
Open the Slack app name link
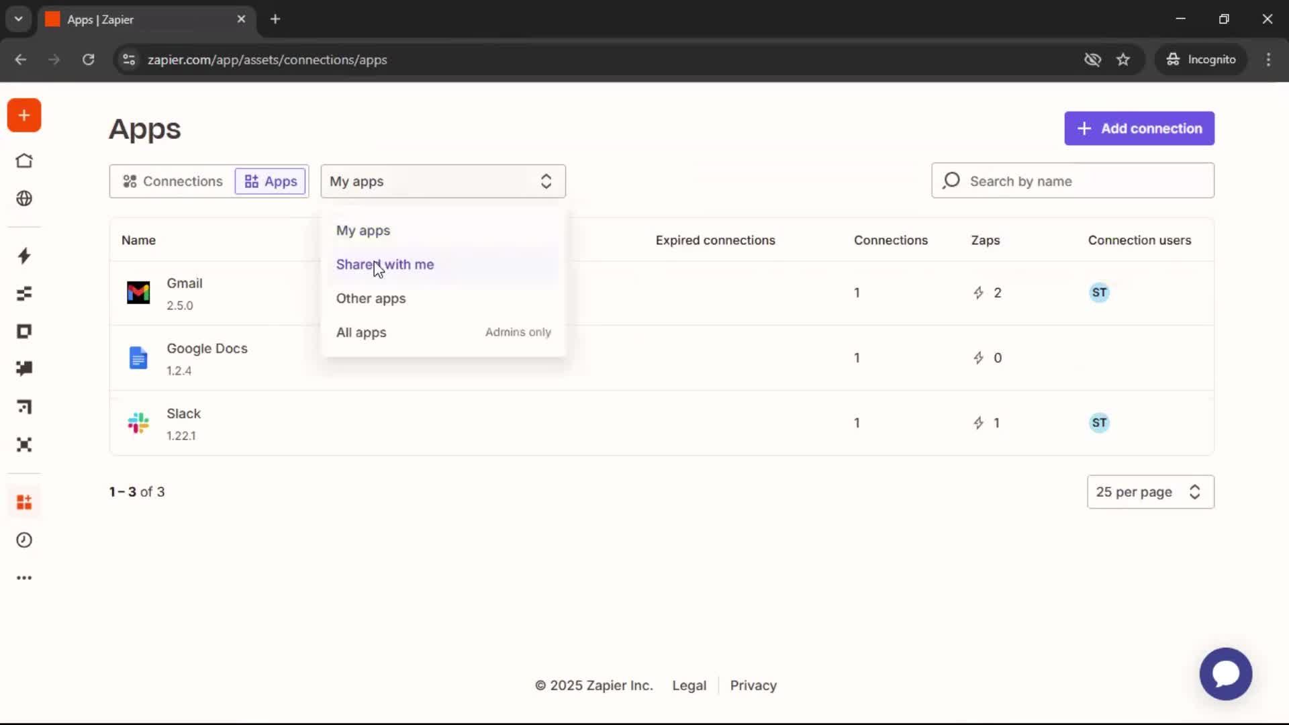coord(183,414)
